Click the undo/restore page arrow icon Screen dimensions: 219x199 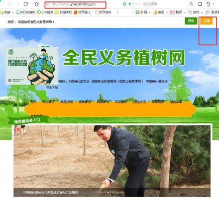pos(209,4)
